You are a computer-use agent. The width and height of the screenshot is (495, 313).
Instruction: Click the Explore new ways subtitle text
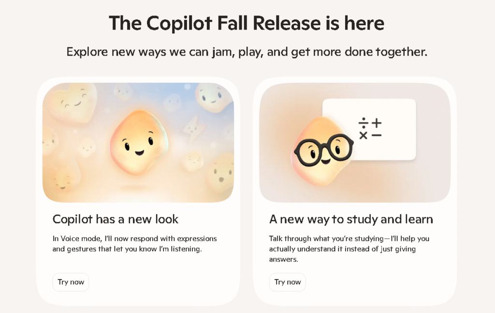coord(247,52)
